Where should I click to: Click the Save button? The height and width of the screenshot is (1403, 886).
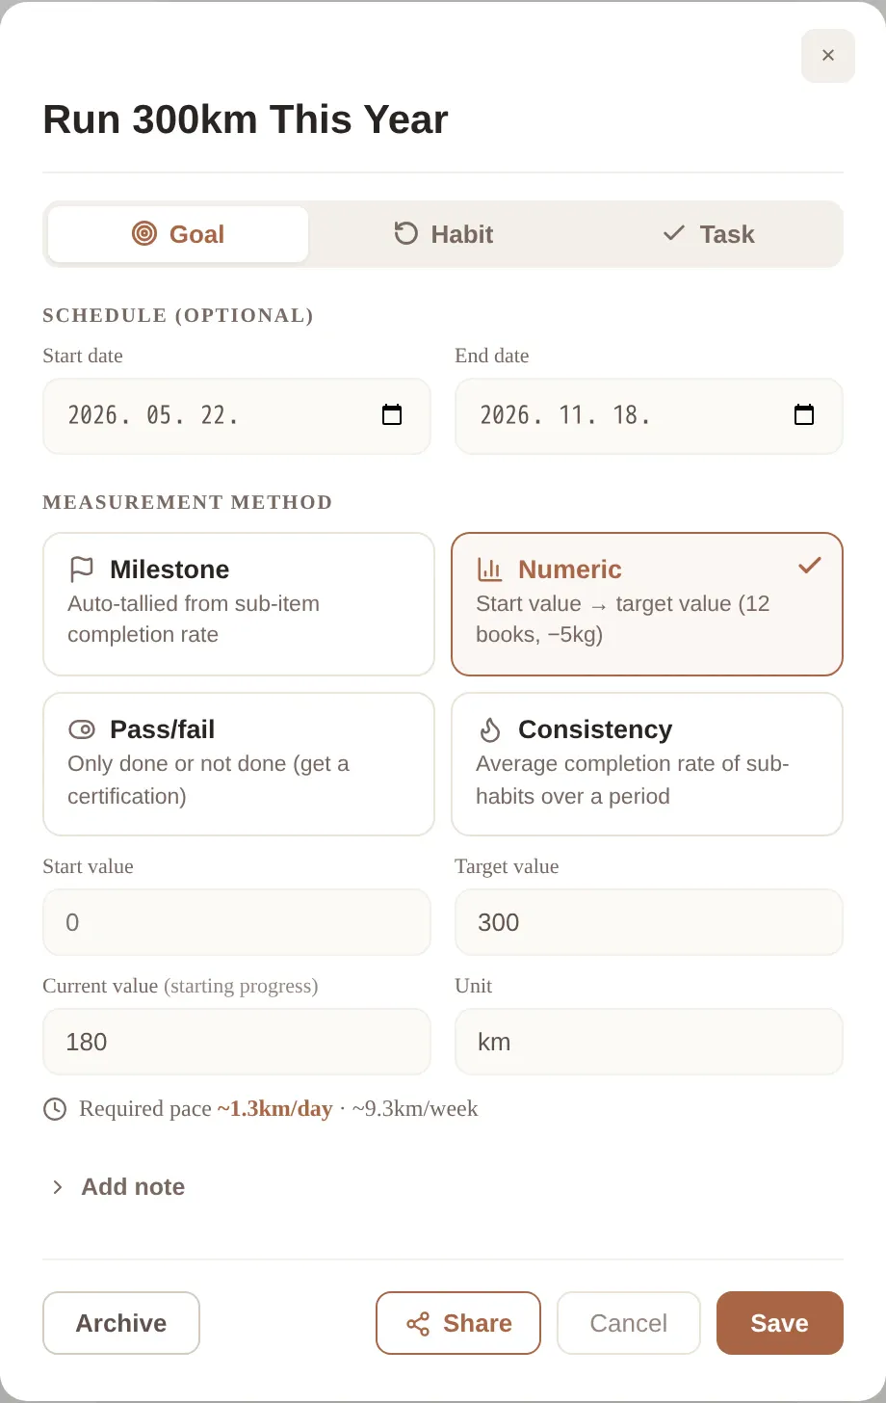pos(780,1323)
